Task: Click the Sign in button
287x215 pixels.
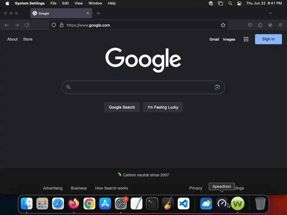Action: click(268, 39)
